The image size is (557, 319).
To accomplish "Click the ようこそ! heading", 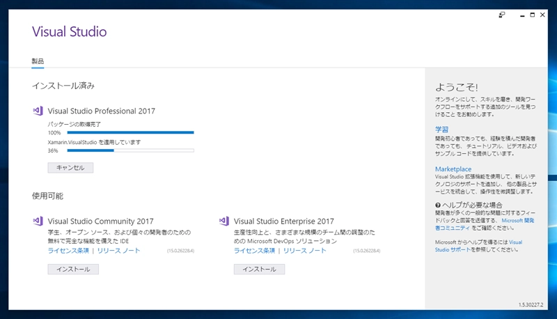I will [457, 87].
